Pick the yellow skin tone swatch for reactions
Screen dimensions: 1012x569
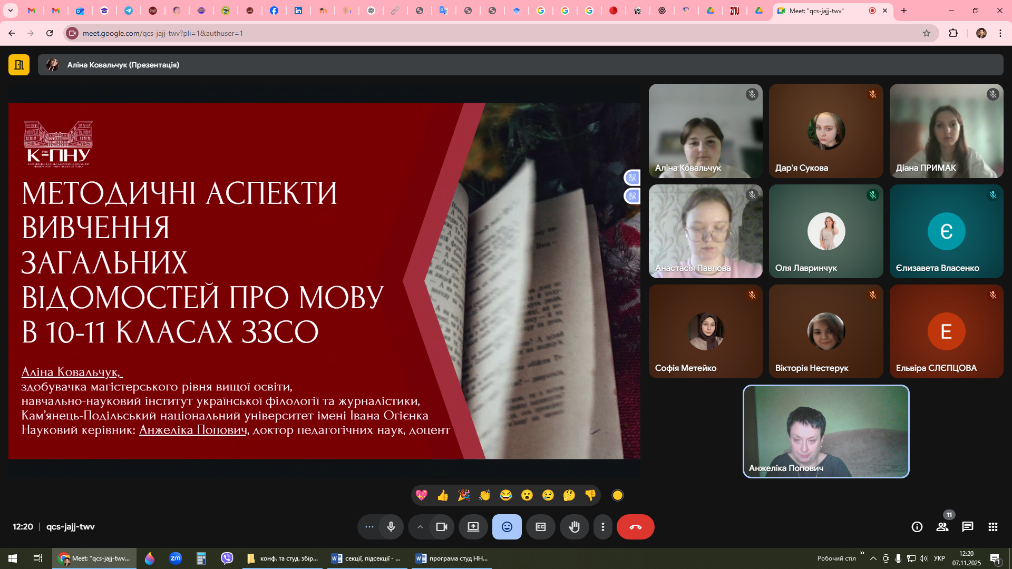click(617, 495)
